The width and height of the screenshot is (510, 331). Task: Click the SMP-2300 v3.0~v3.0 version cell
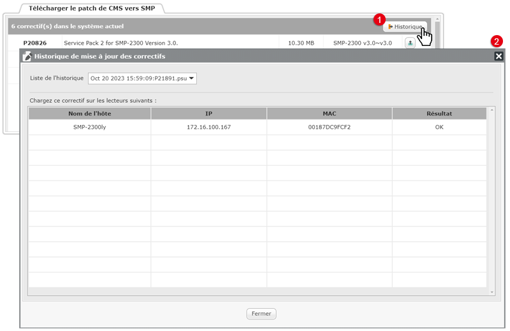(x=362, y=43)
